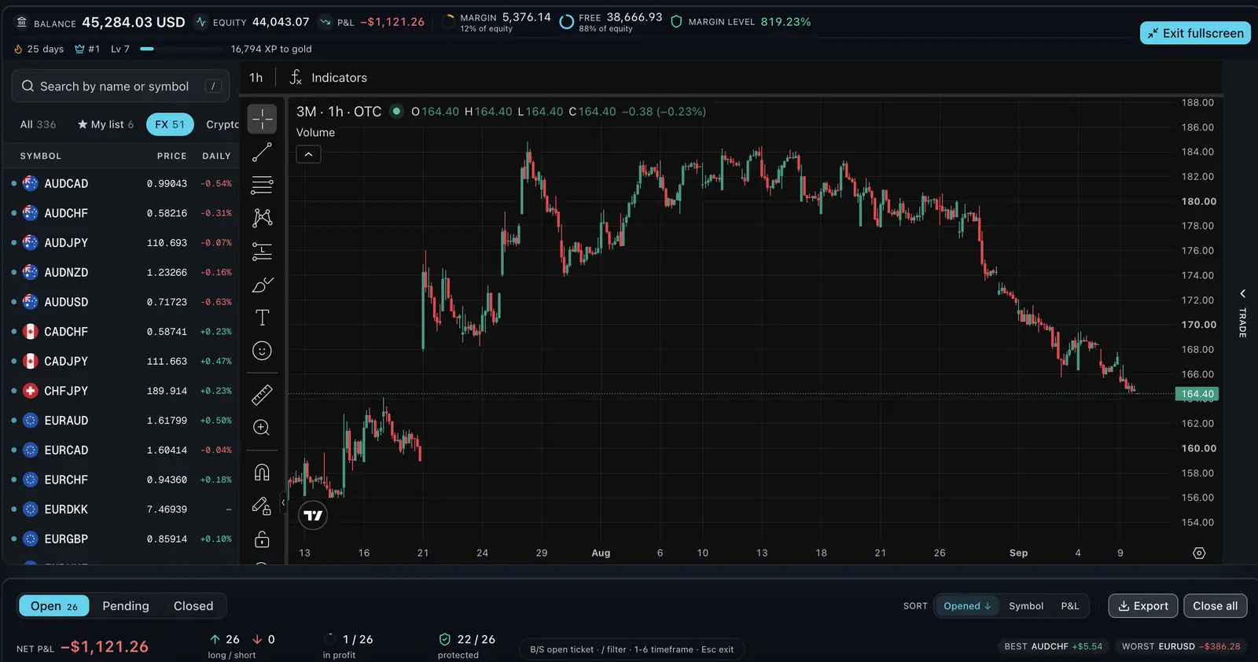
Task: Click the 22/26 protected shield icon
Action: click(445, 639)
